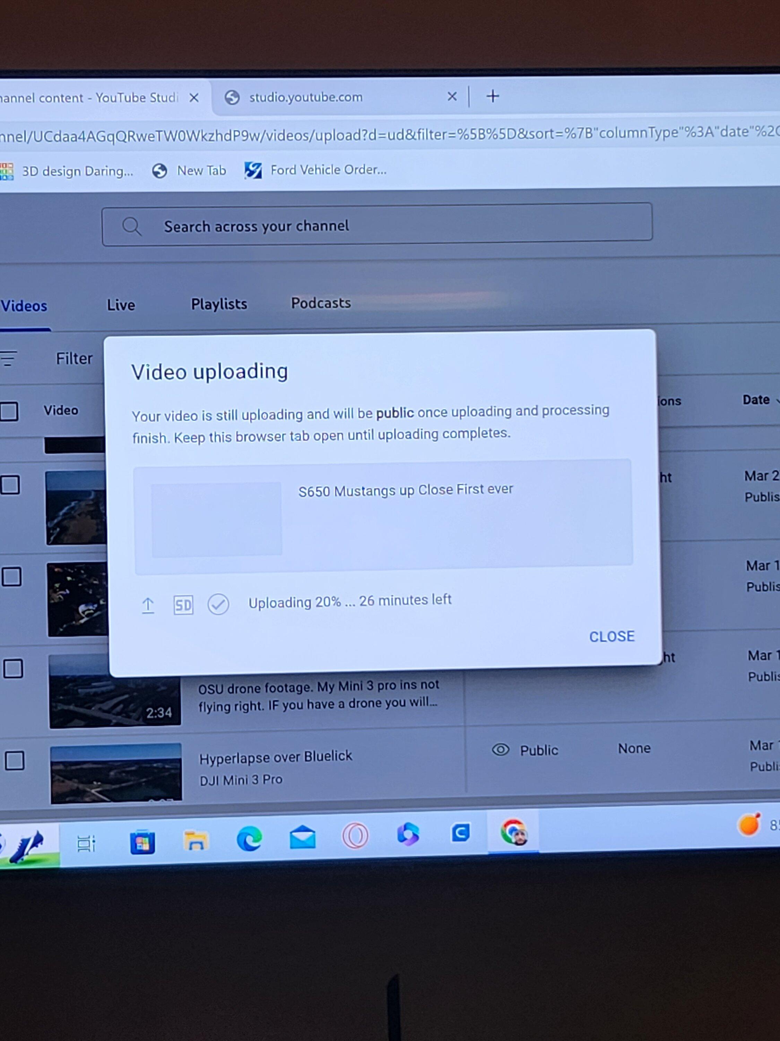Open the Hyperlapse over Bluelick video title
This screenshot has width=780, height=1041.
coord(276,757)
